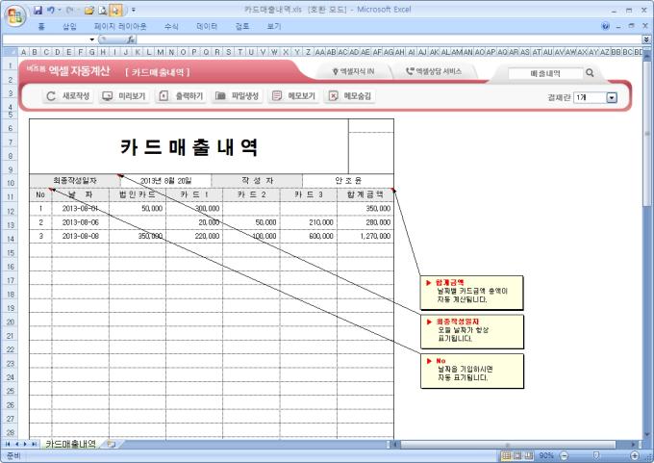Click the No memo note box
Viewport: 654px width, 463px height.
click(471, 371)
